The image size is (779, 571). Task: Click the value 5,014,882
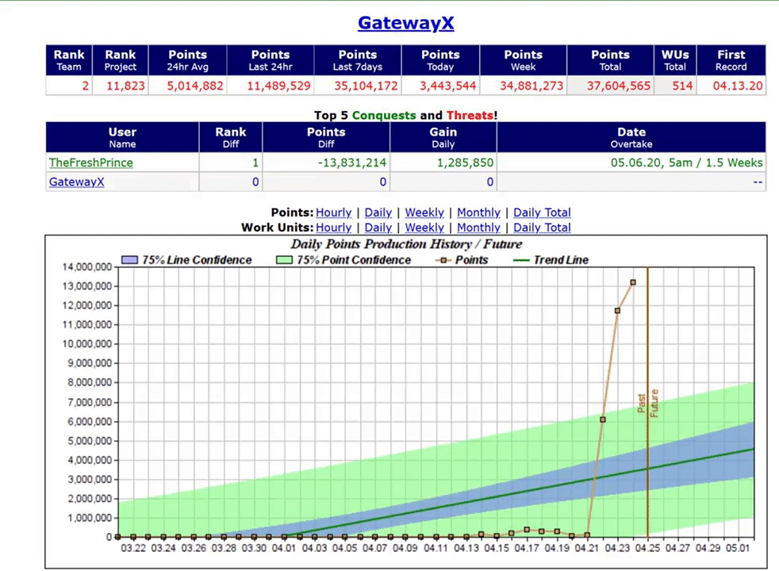click(195, 86)
